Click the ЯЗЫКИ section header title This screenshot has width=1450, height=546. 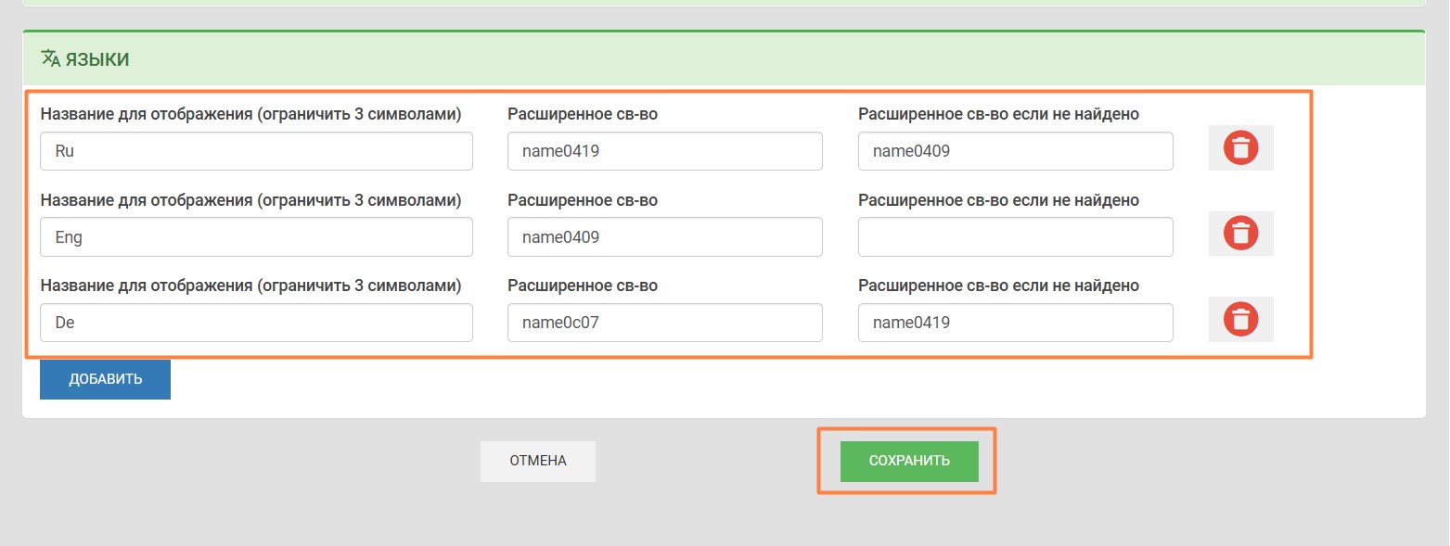(97, 59)
